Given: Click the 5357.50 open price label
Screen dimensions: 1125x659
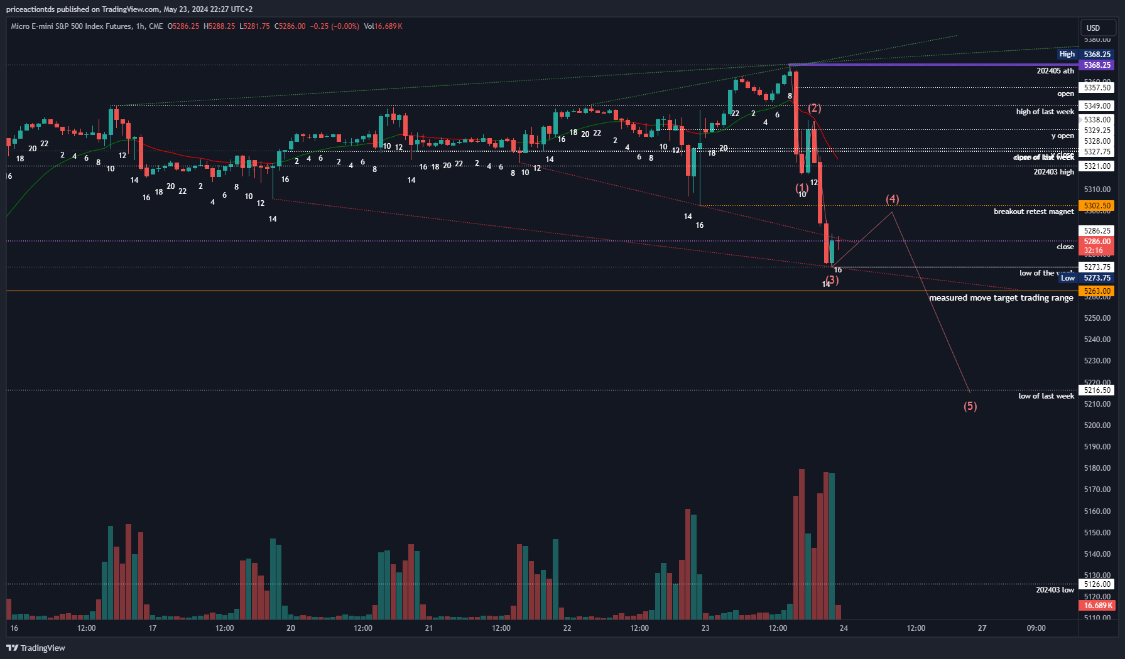Looking at the screenshot, I should 1097,88.
